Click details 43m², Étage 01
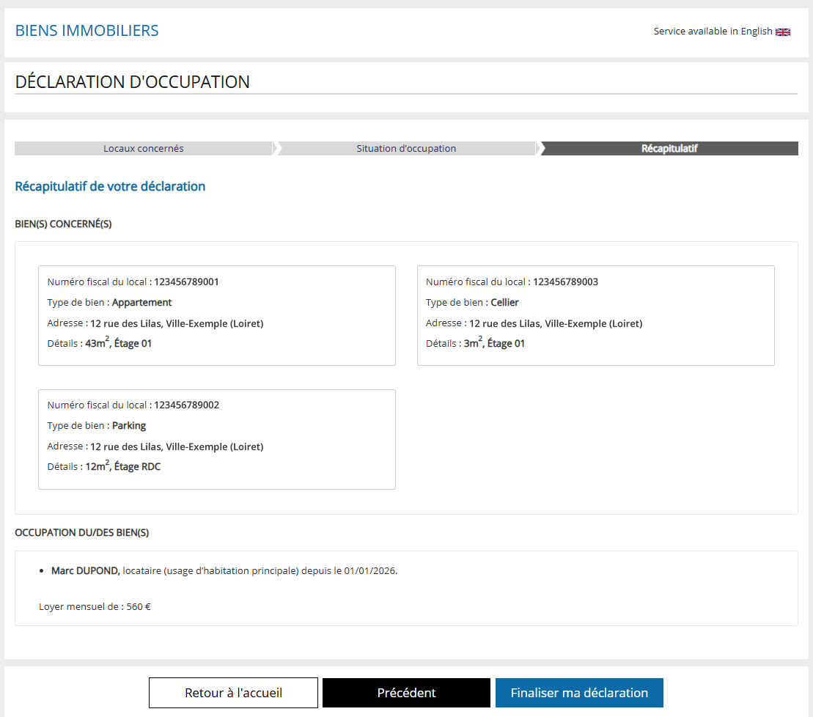Image resolution: width=813 pixels, height=717 pixels. 118,342
